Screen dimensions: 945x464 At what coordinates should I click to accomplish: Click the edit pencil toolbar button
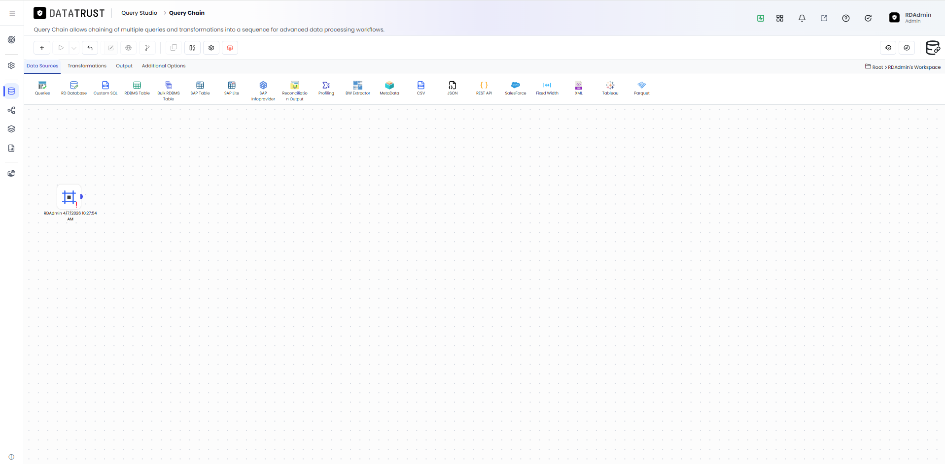(x=111, y=48)
